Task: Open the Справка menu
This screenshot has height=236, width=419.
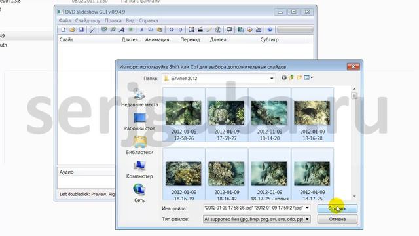Action: click(x=149, y=20)
